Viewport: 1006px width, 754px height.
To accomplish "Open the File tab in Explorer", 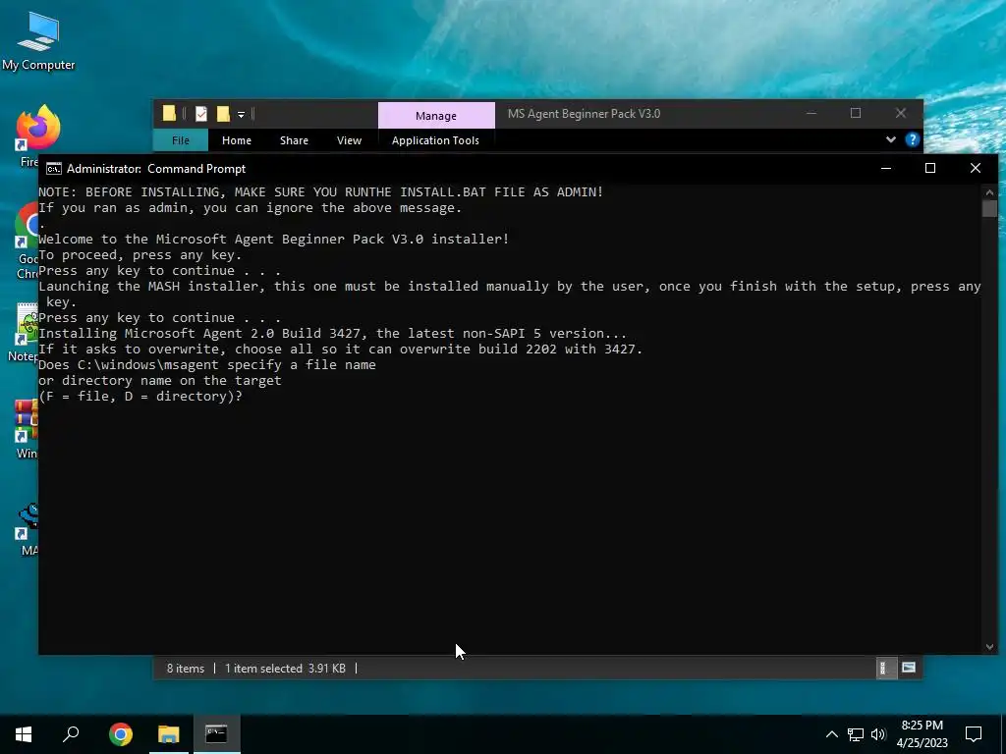I will tap(181, 140).
